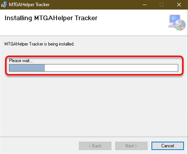Close the MTGAHelper Tracker installer window
188x154 pixels.
179,5
